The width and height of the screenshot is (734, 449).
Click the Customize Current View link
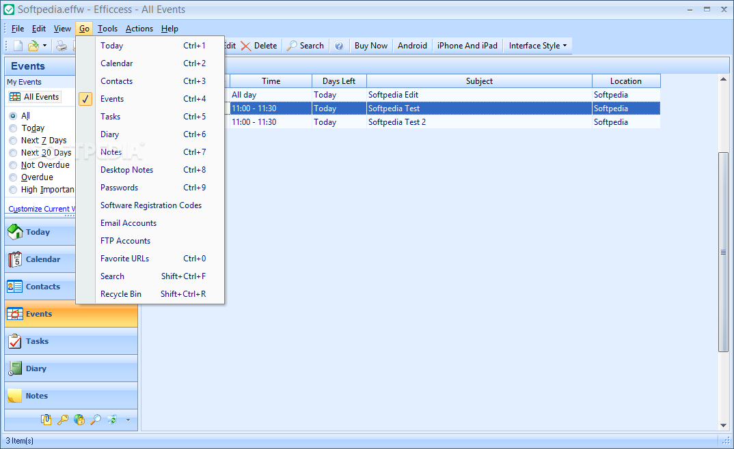coord(42,209)
